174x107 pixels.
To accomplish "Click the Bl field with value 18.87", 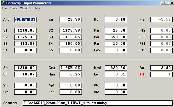I will pyautogui.click(x=25, y=74).
